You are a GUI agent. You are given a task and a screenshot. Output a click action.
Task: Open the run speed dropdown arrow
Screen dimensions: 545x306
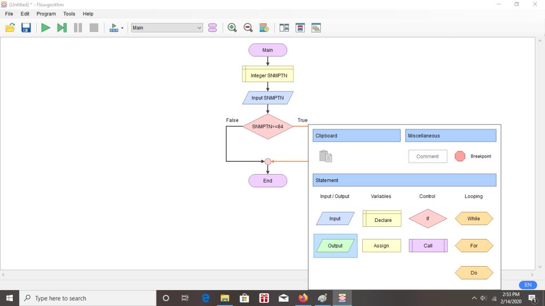point(122,28)
